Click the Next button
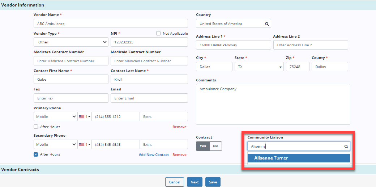Viewport: 376px width, 187px height. 195,182
